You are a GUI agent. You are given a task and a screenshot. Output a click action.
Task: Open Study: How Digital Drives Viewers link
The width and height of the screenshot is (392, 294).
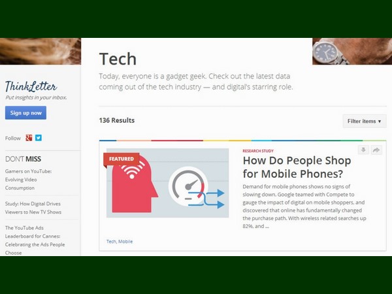[x=33, y=208]
